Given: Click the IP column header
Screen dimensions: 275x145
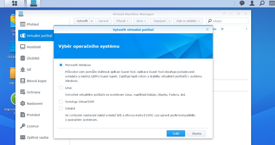Looking at the screenshot, I should [x=222, y=29].
